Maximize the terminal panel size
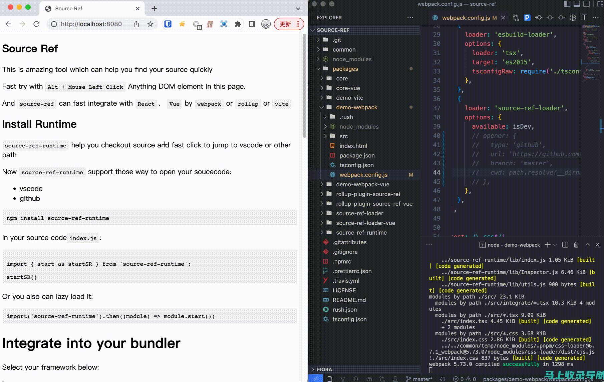Screen dimensions: 604x382 (588, 245)
